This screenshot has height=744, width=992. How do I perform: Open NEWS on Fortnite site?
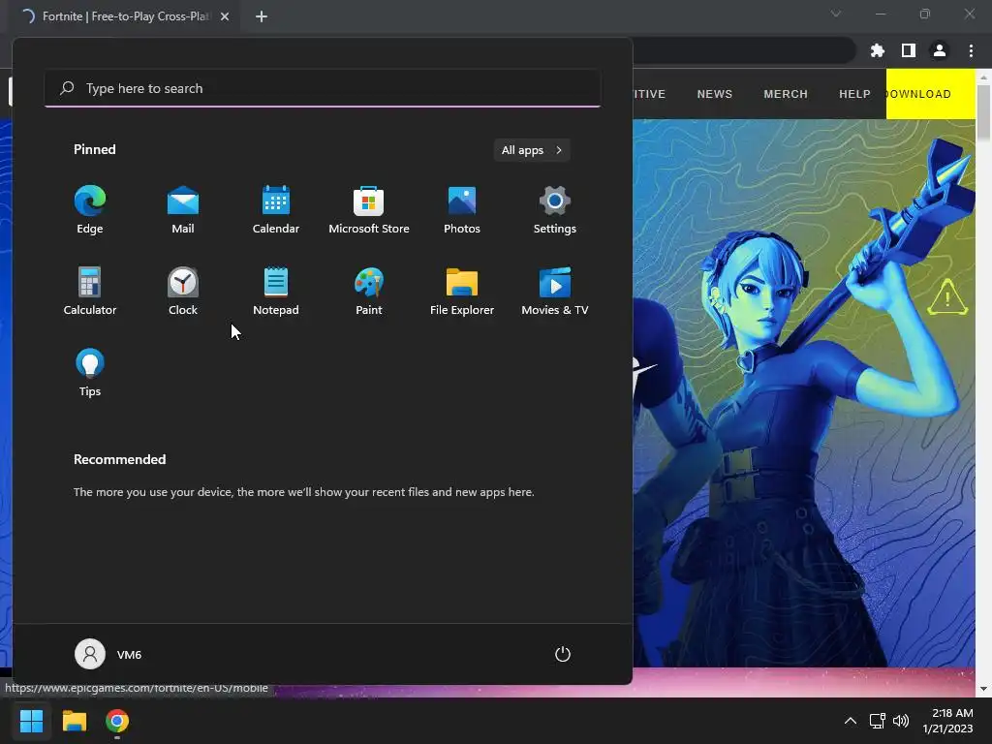click(x=715, y=94)
